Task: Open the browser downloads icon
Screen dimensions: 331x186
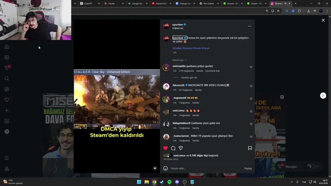Action: click(309, 11)
